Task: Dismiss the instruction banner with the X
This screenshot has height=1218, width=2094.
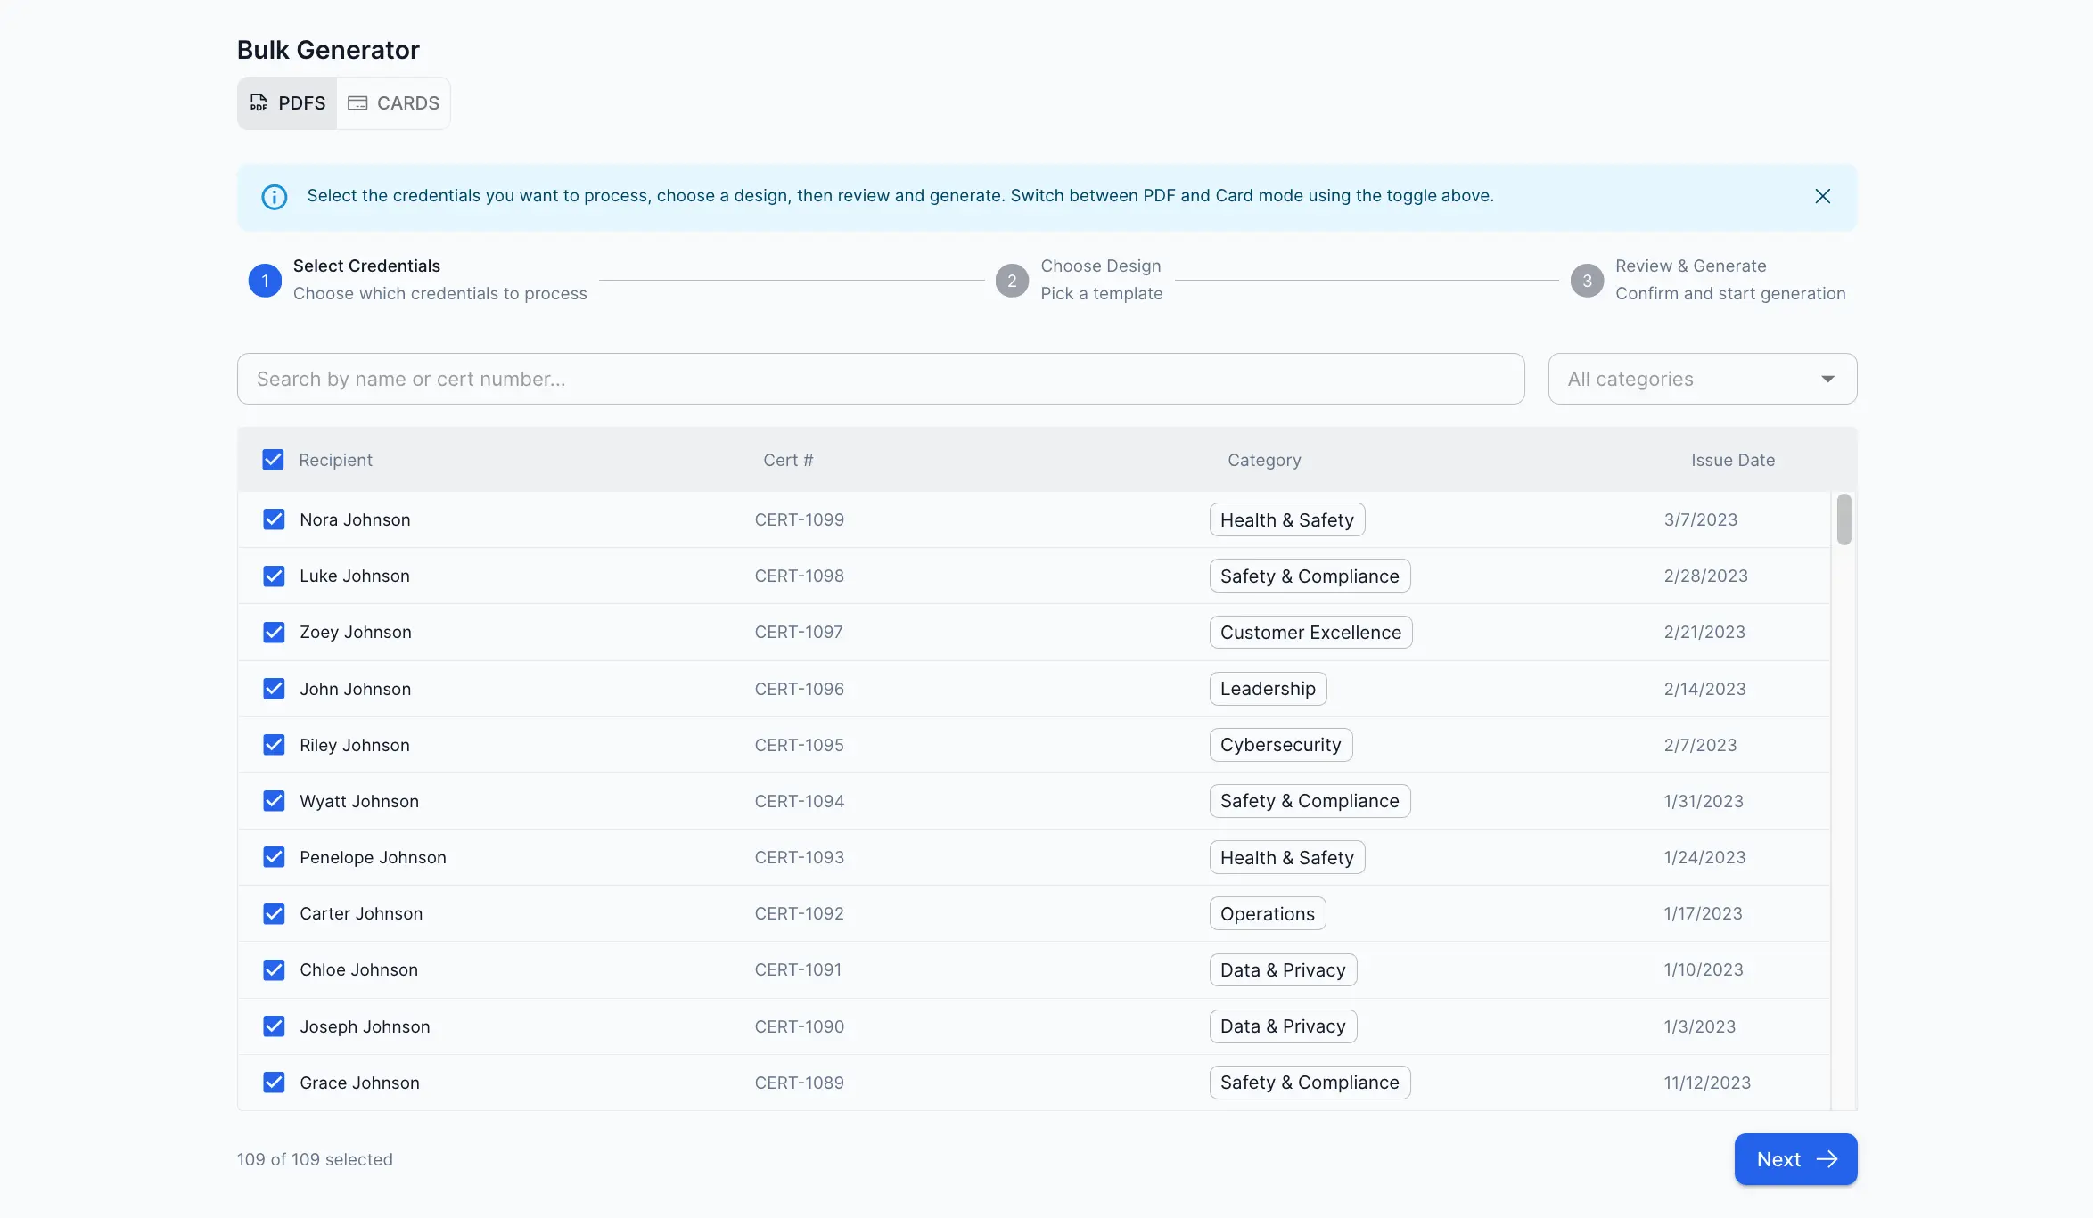Action: pyautogui.click(x=1822, y=196)
